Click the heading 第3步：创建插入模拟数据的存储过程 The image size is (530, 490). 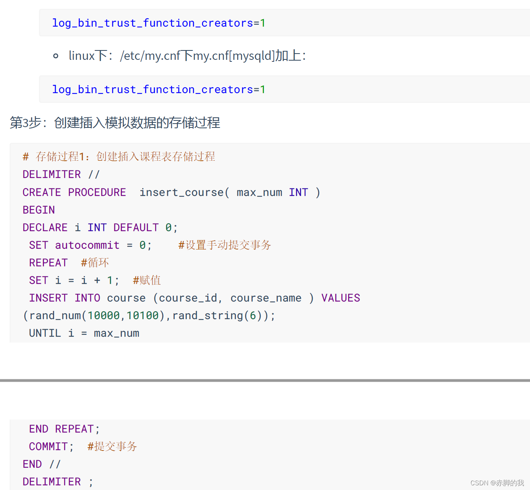point(115,123)
